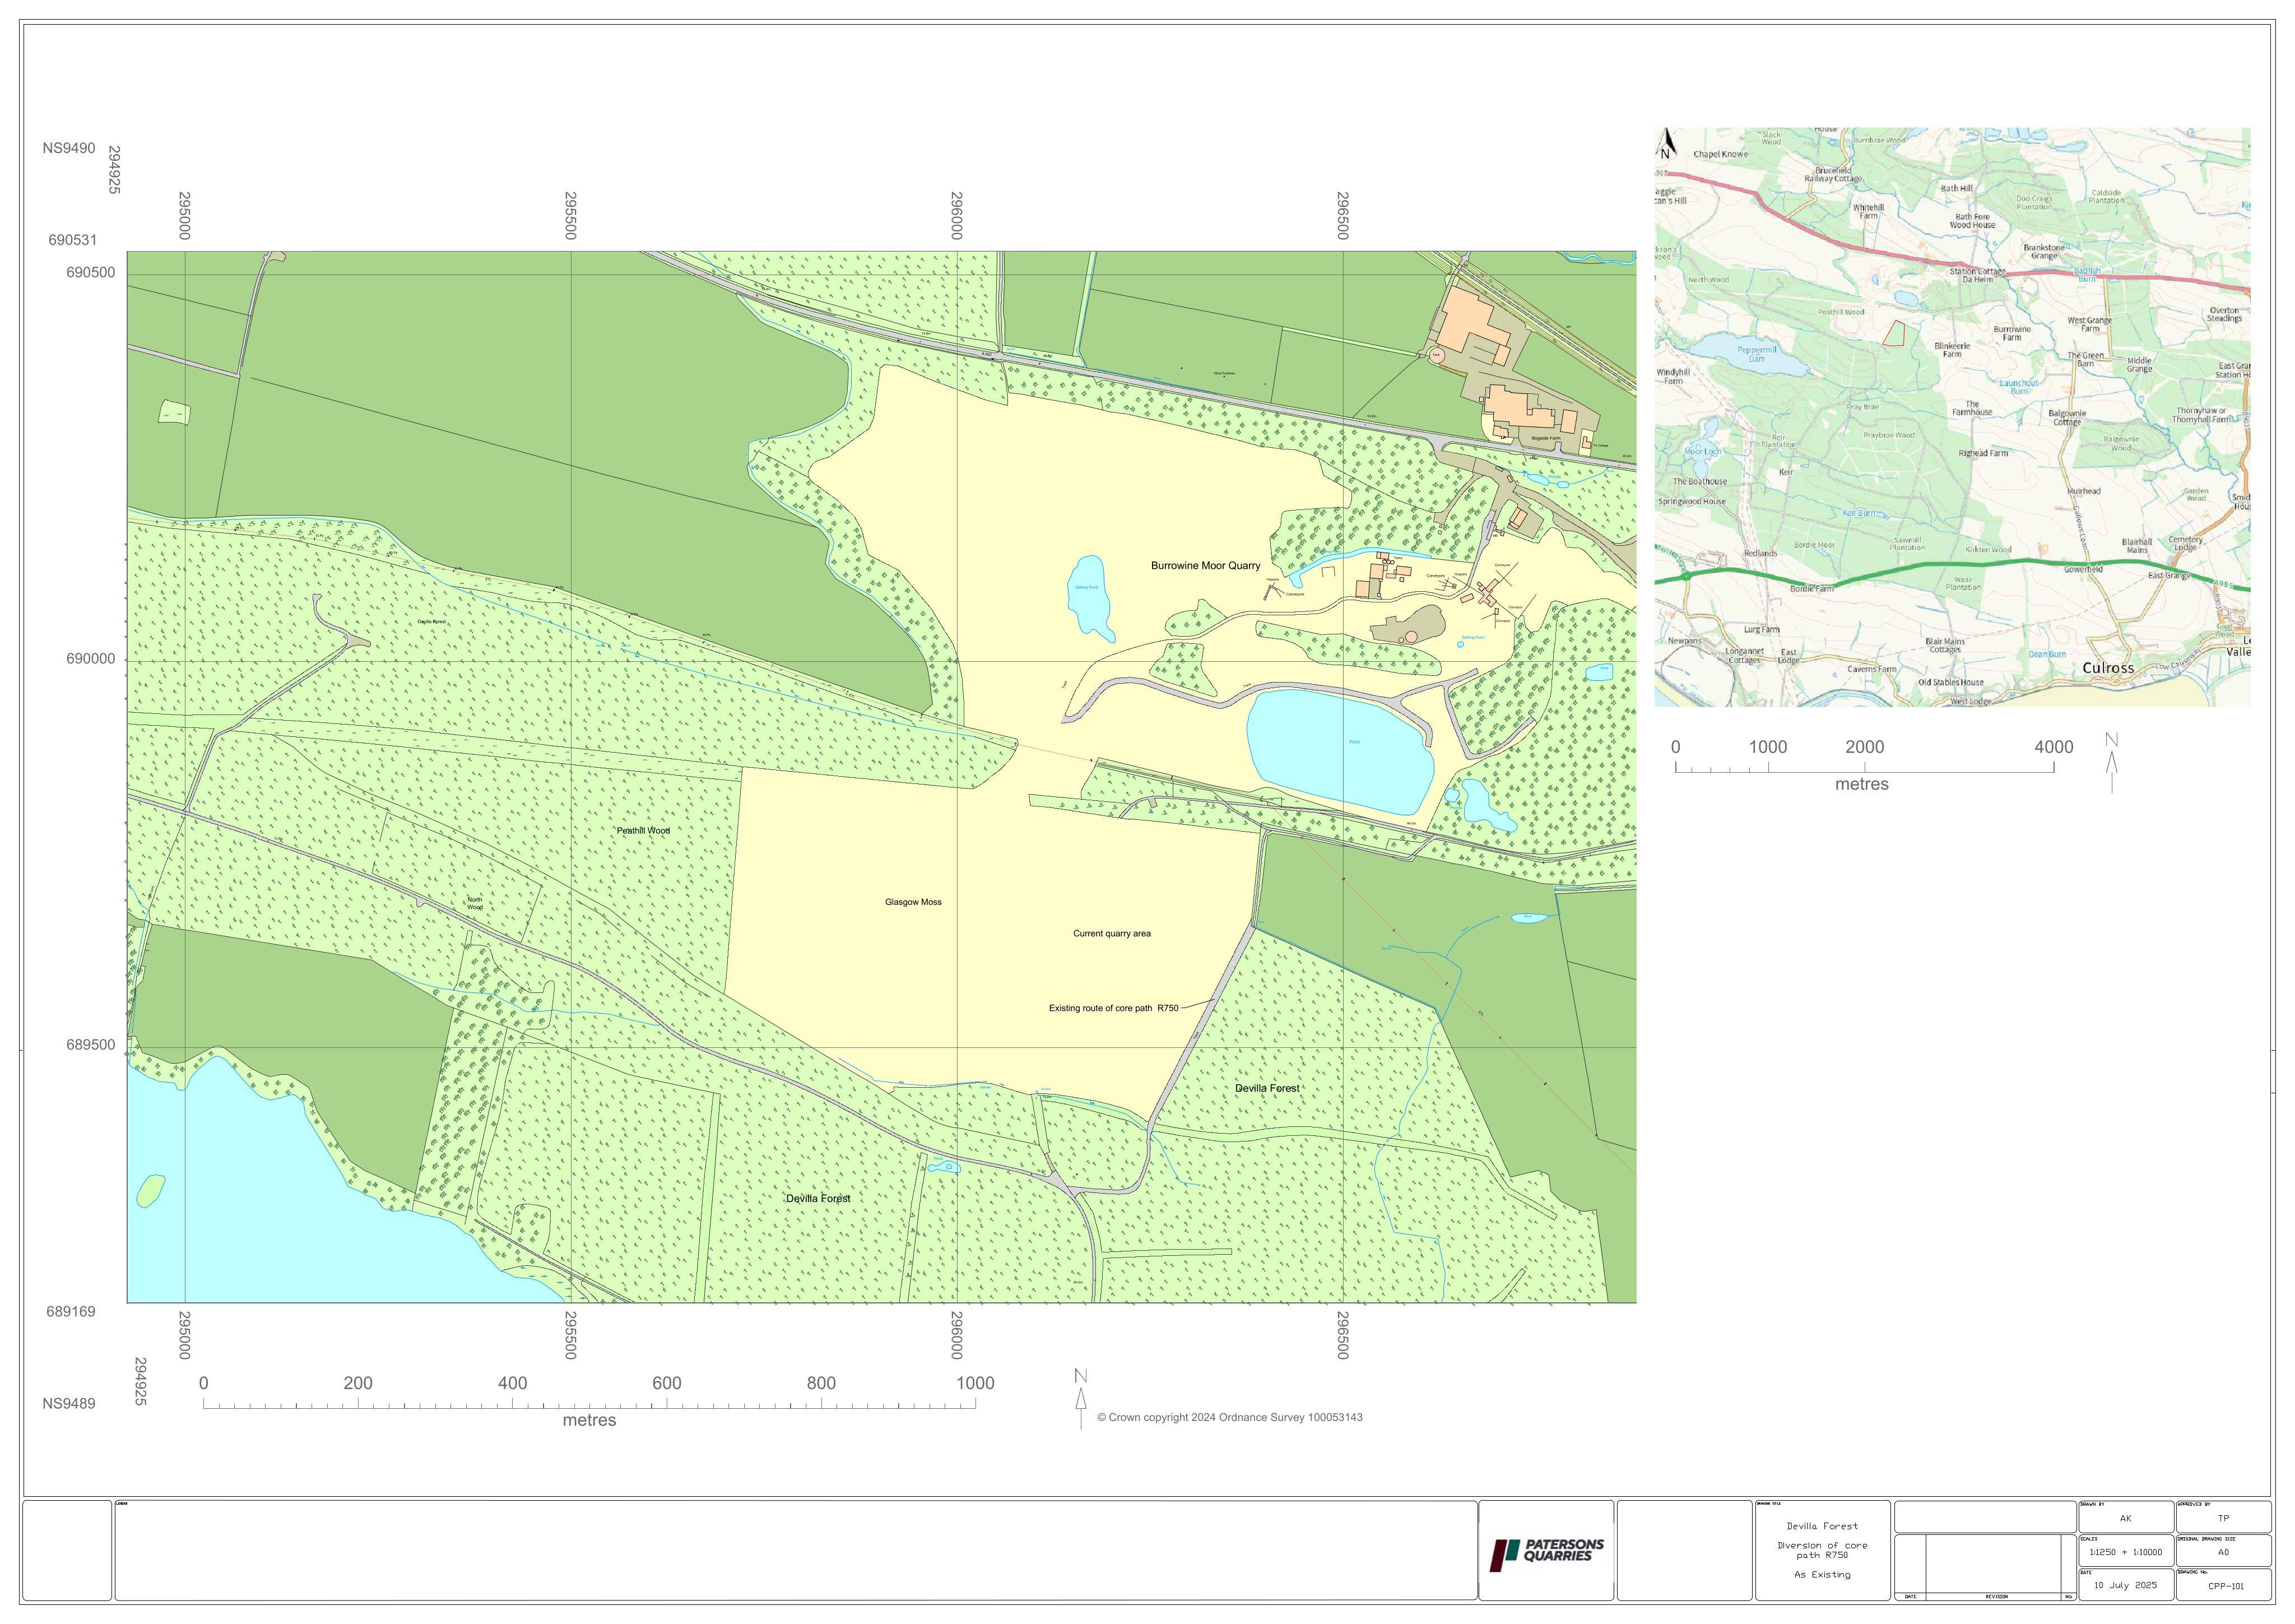Click the 'NS9490' grid reference
Screen dimensions: 2295x1624
69,149
